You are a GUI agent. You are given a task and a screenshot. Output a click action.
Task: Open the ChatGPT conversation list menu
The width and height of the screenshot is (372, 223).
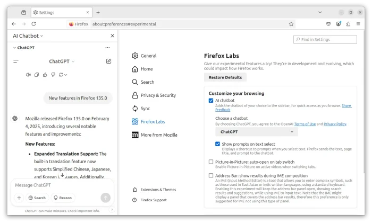click(16, 61)
